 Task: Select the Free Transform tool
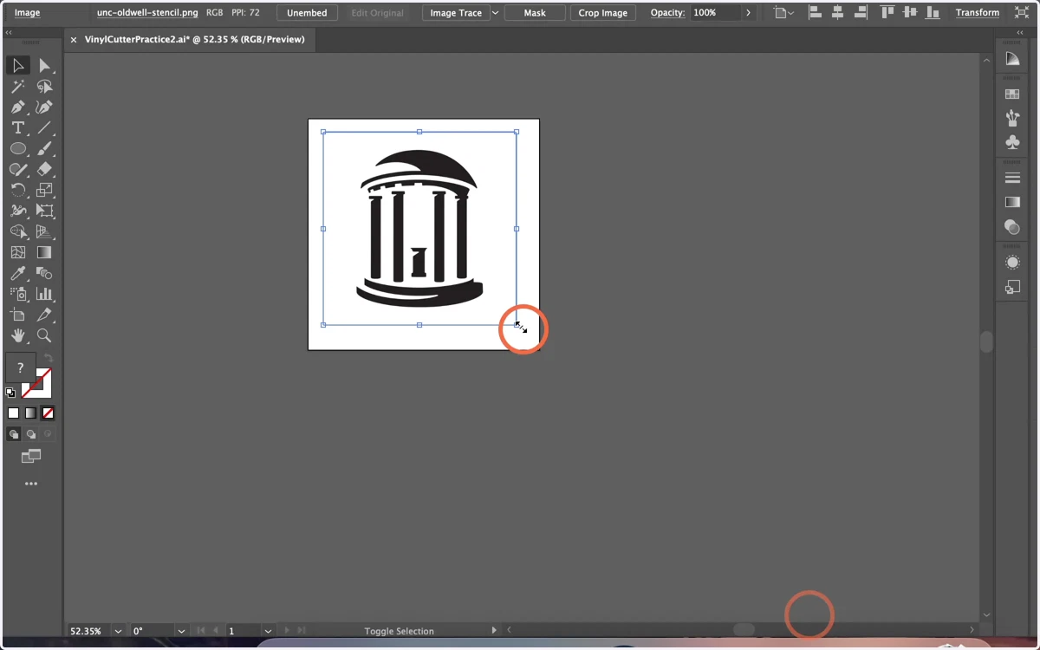coord(44,211)
